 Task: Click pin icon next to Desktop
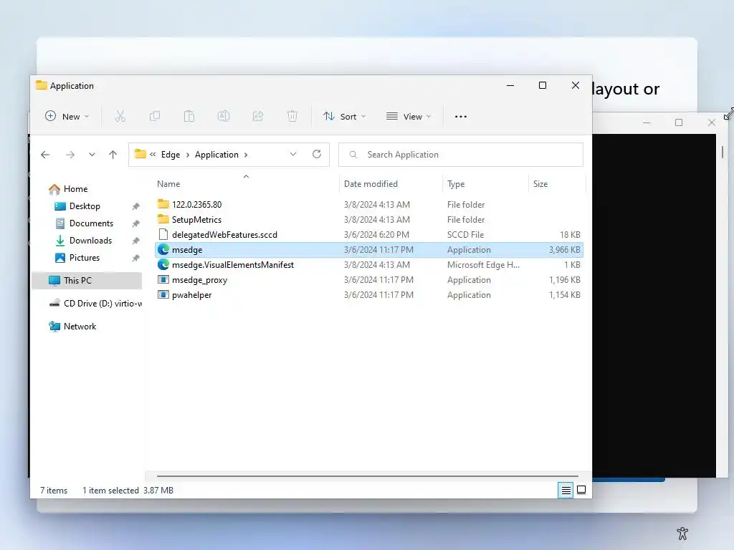coord(135,206)
